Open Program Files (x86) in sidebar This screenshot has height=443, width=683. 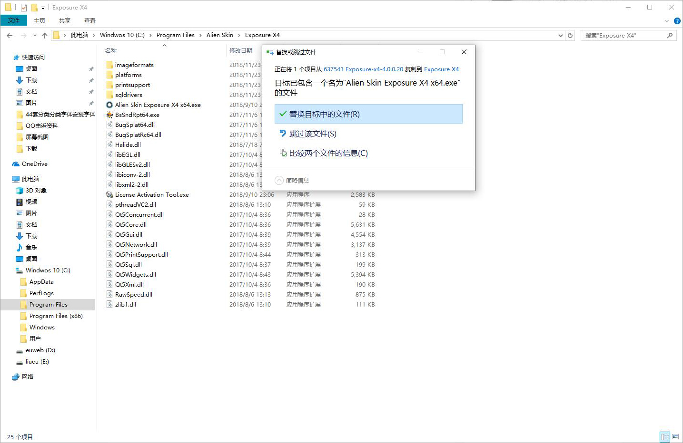click(x=56, y=316)
